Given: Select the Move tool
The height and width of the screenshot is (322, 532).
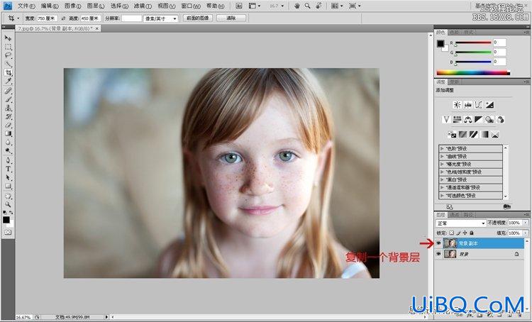Looking at the screenshot, I should point(8,38).
